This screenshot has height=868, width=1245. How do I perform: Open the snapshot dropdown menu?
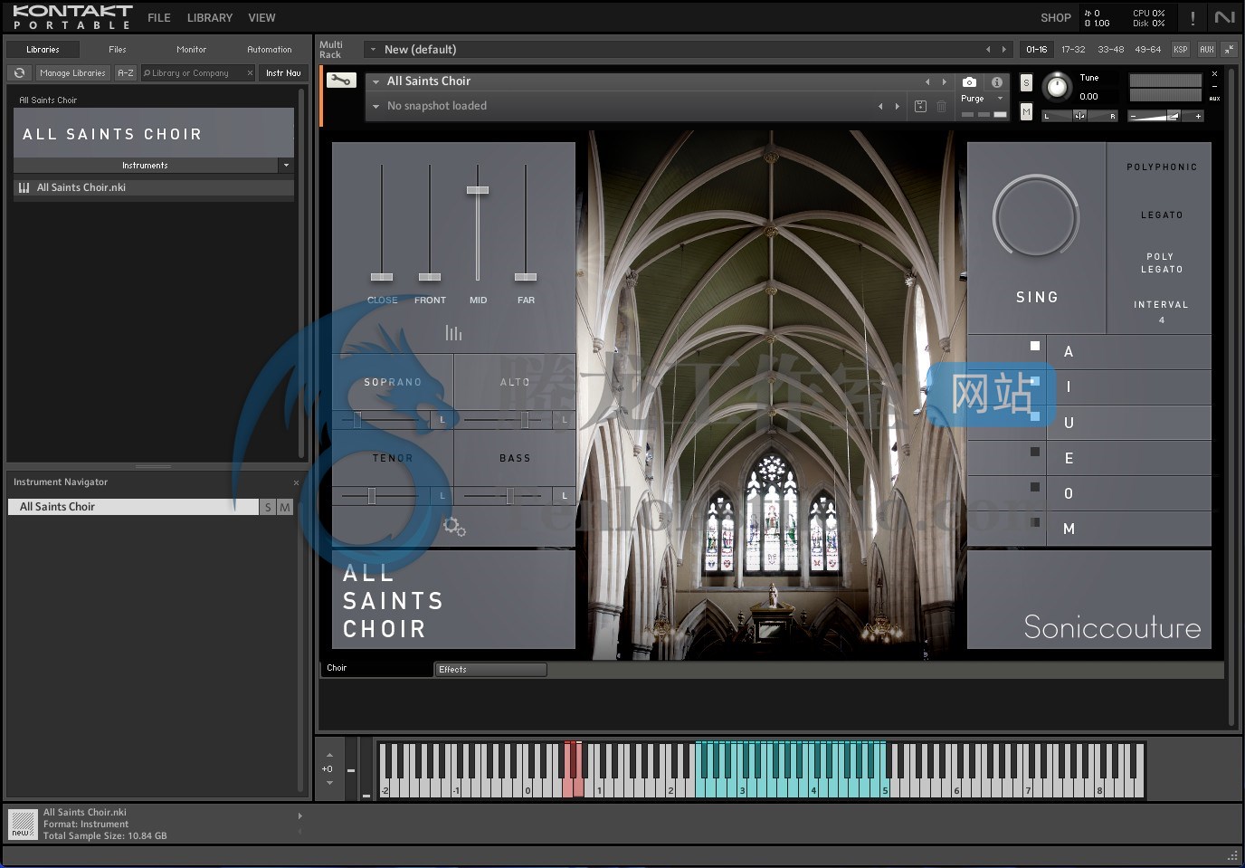tap(375, 106)
